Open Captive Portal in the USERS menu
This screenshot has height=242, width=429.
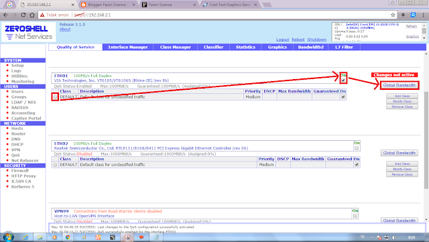tap(26, 118)
